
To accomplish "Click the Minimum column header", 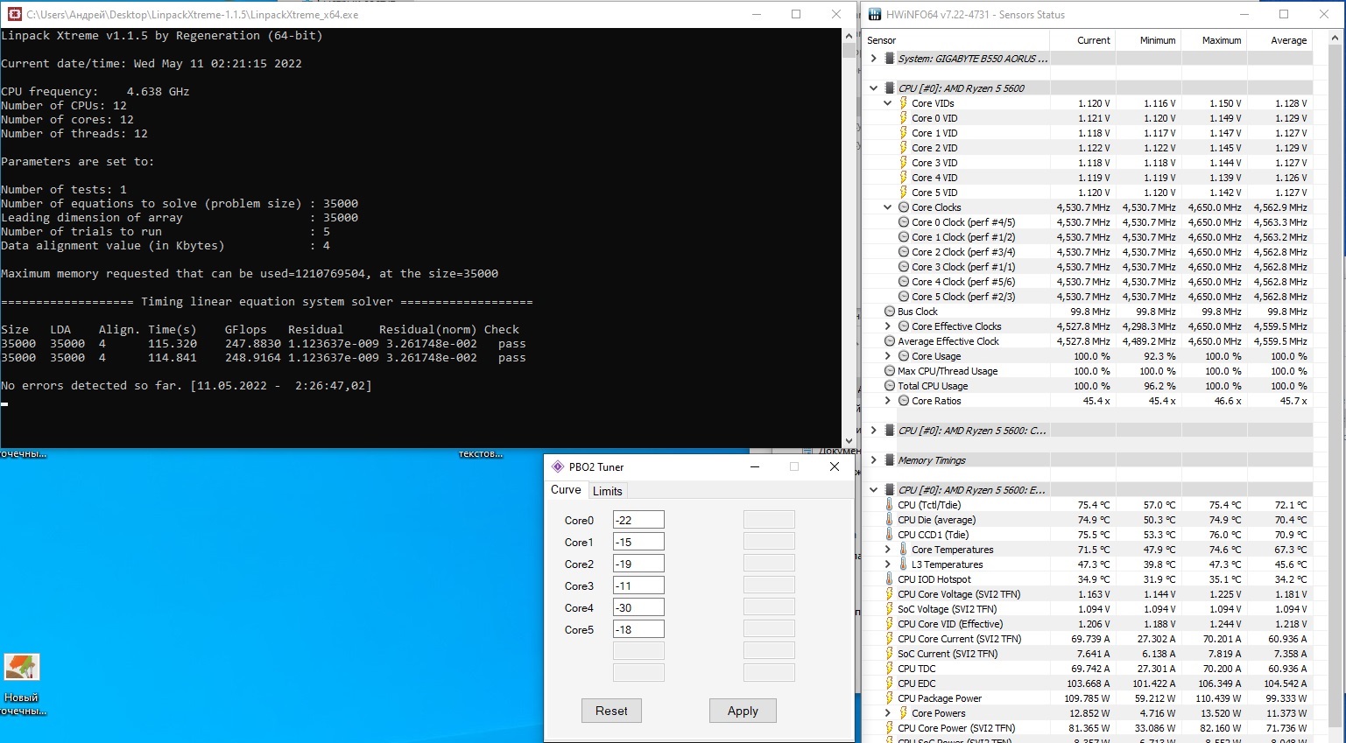I will (1148, 40).
